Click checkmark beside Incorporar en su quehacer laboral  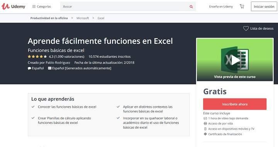118,118
